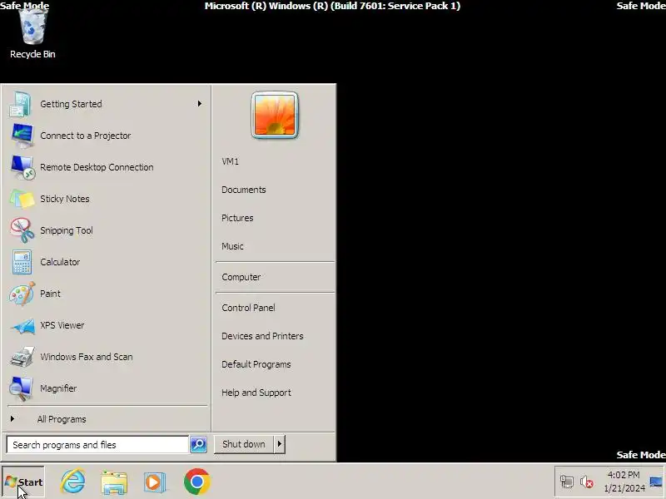The height and width of the screenshot is (499, 666).
Task: Click the user account flower picture
Action: coord(275,115)
